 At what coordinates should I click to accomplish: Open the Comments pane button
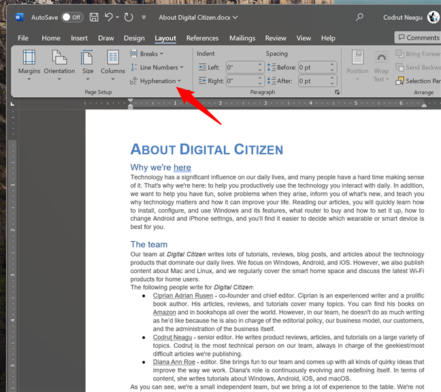point(419,37)
